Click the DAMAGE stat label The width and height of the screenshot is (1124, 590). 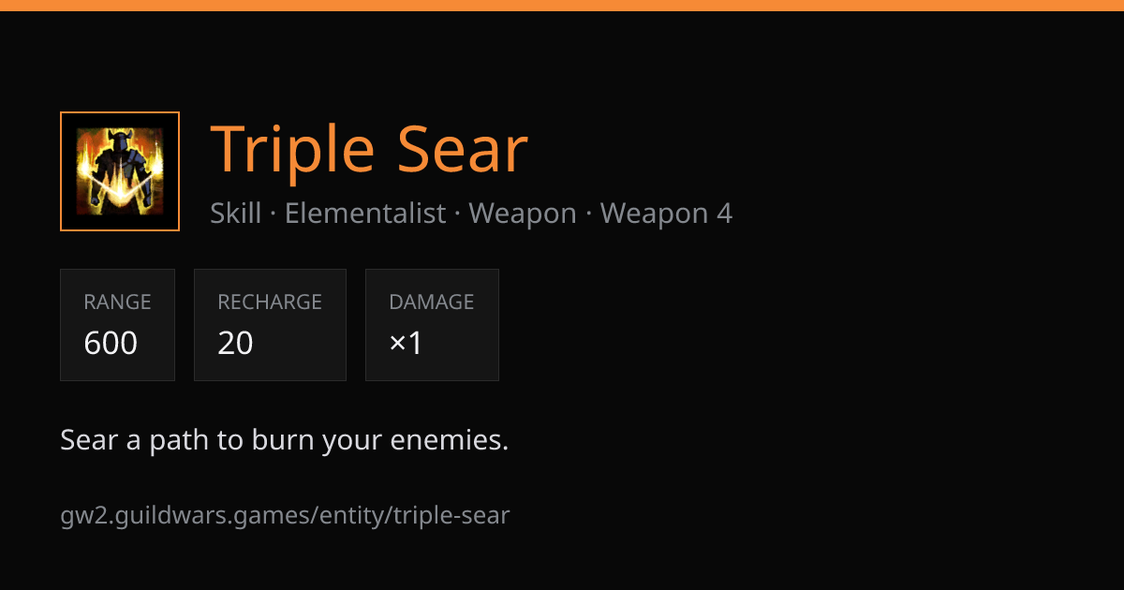coord(432,302)
